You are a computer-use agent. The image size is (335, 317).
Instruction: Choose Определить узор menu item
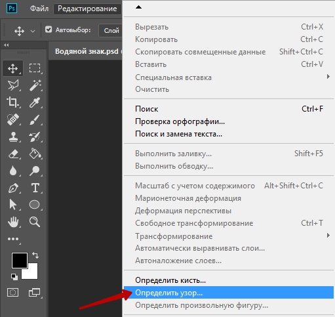coord(229,293)
